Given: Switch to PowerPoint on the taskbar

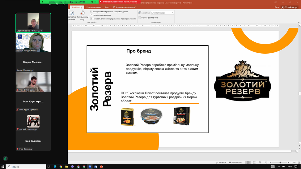Looking at the screenshot, I should (x=101, y=167).
